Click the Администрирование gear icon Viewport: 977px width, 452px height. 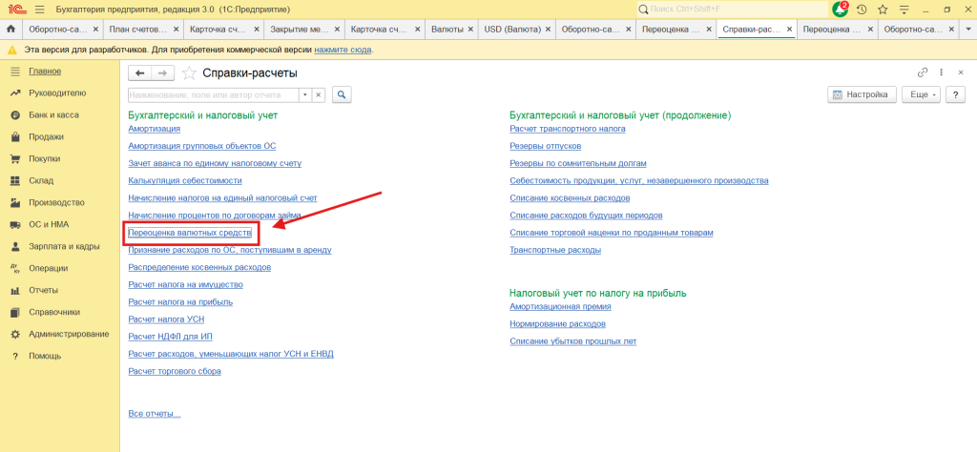click(x=15, y=335)
